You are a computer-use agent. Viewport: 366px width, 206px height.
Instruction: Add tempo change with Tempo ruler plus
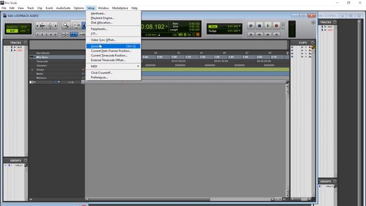[x=83, y=70]
